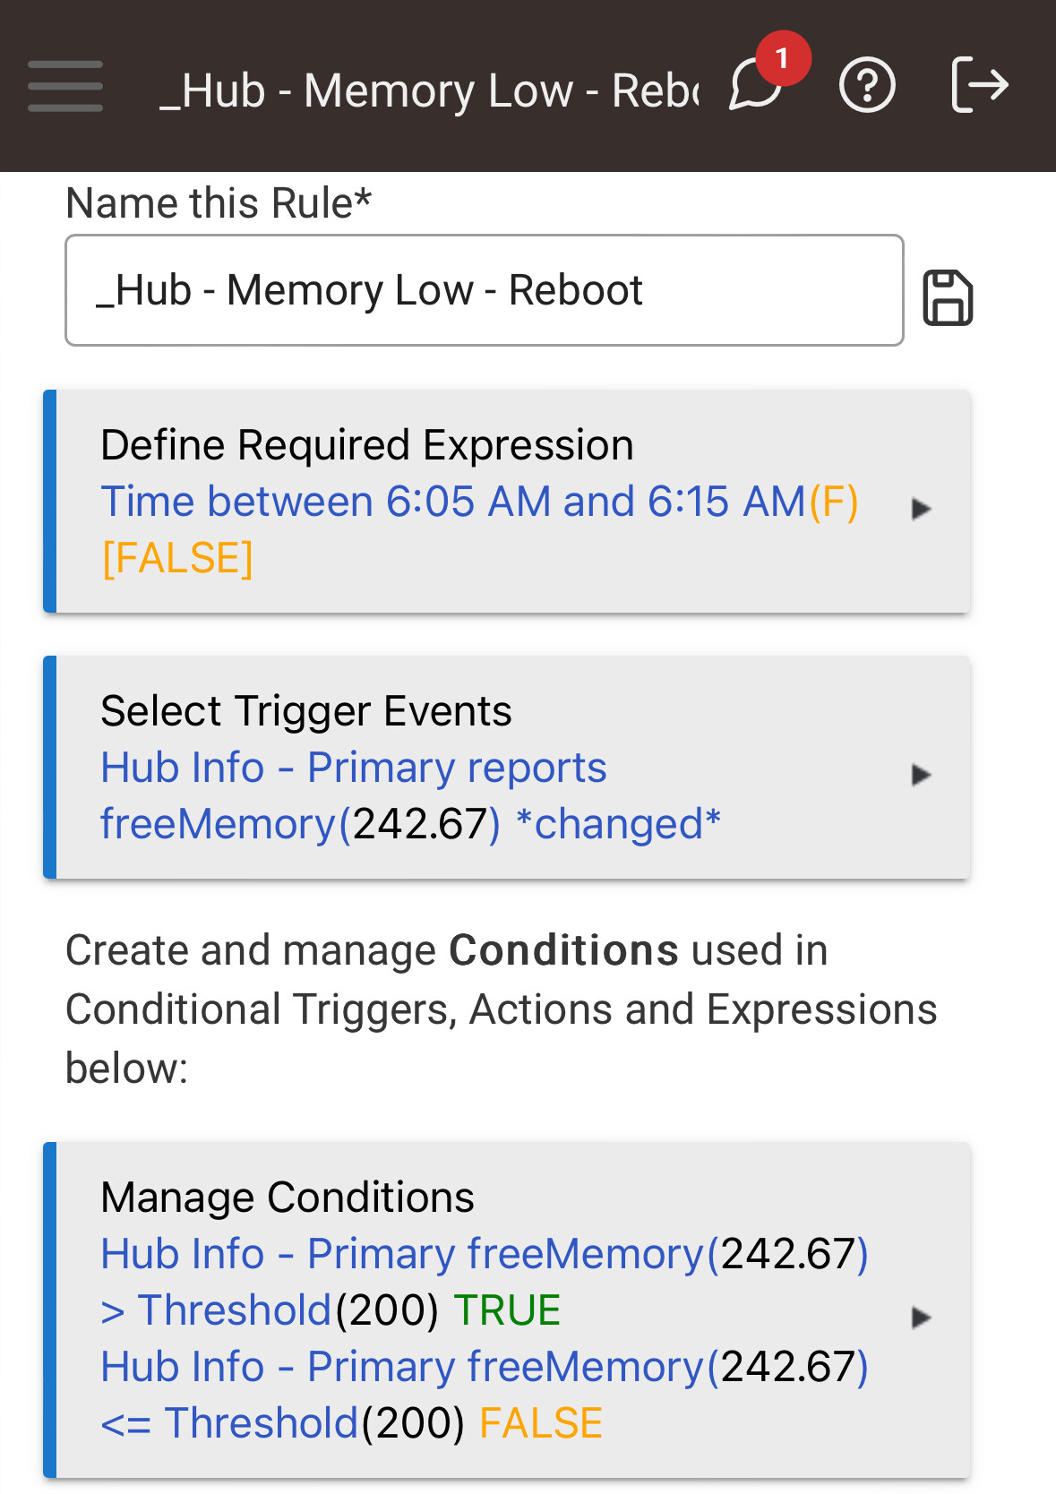This screenshot has height=1494, width=1056.
Task: Expand the Select Trigger Events arrow
Action: coord(921,775)
